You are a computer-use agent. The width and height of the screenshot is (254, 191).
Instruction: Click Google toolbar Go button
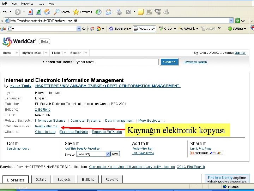(x=84, y=29)
